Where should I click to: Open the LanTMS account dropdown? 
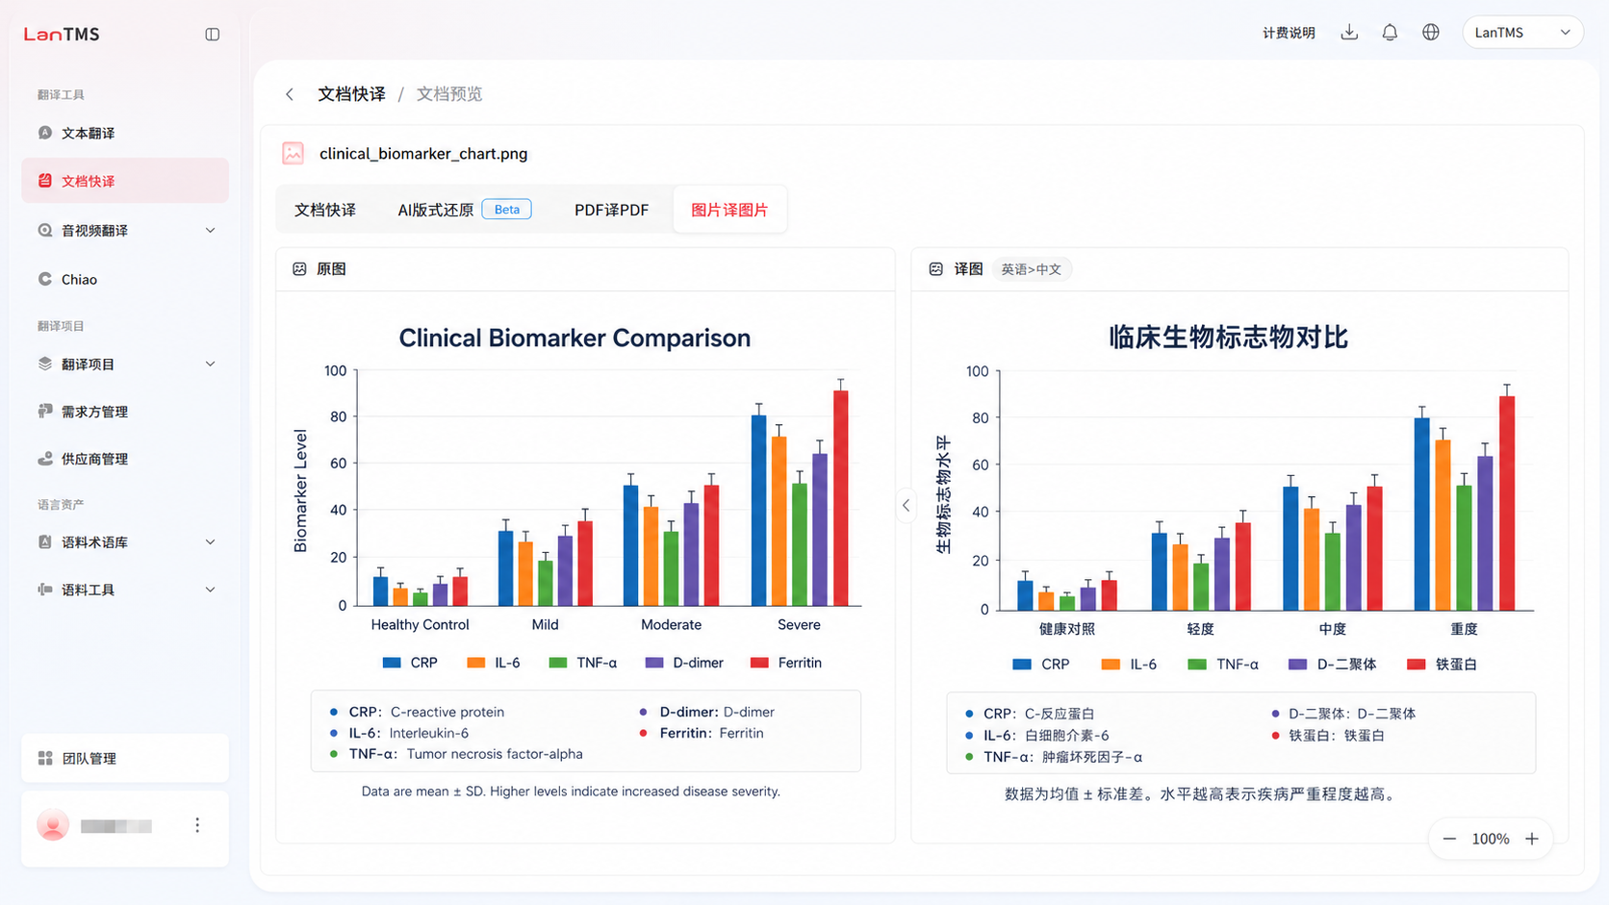[1522, 33]
